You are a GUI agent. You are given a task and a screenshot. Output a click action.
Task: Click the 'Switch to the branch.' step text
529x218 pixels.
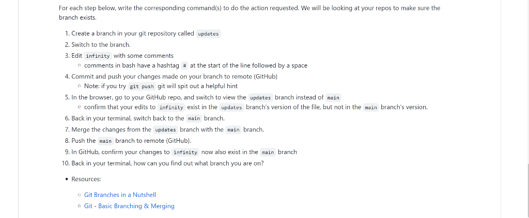point(101,45)
